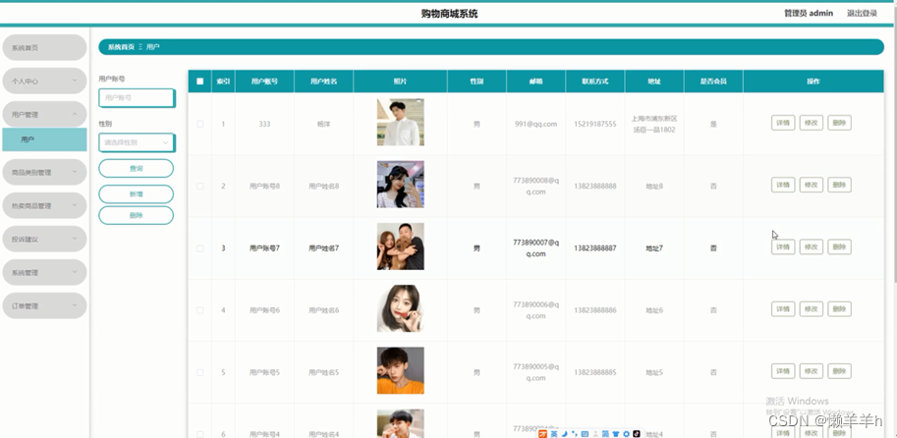Click 删除 for 用户账号7 row
Screen dimensions: 897x438
point(839,247)
